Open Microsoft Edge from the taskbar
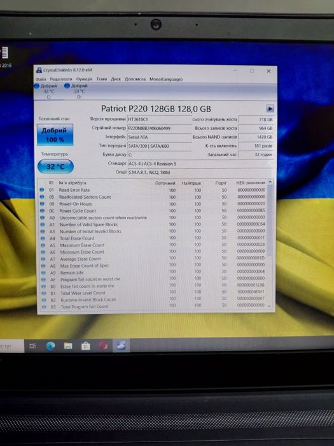Image resolution: width=334 pixels, height=446 pixels. point(50,346)
